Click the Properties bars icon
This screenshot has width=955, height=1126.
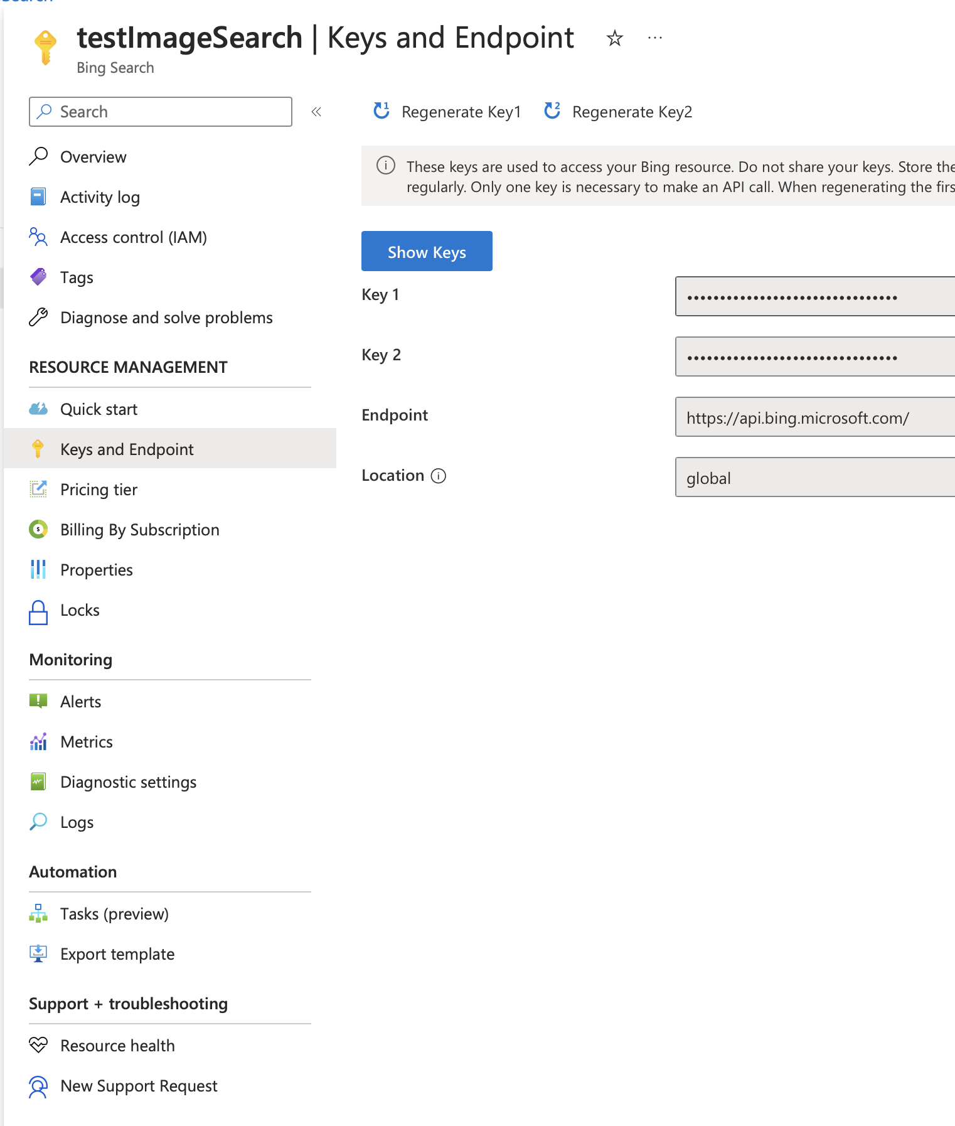tap(38, 569)
